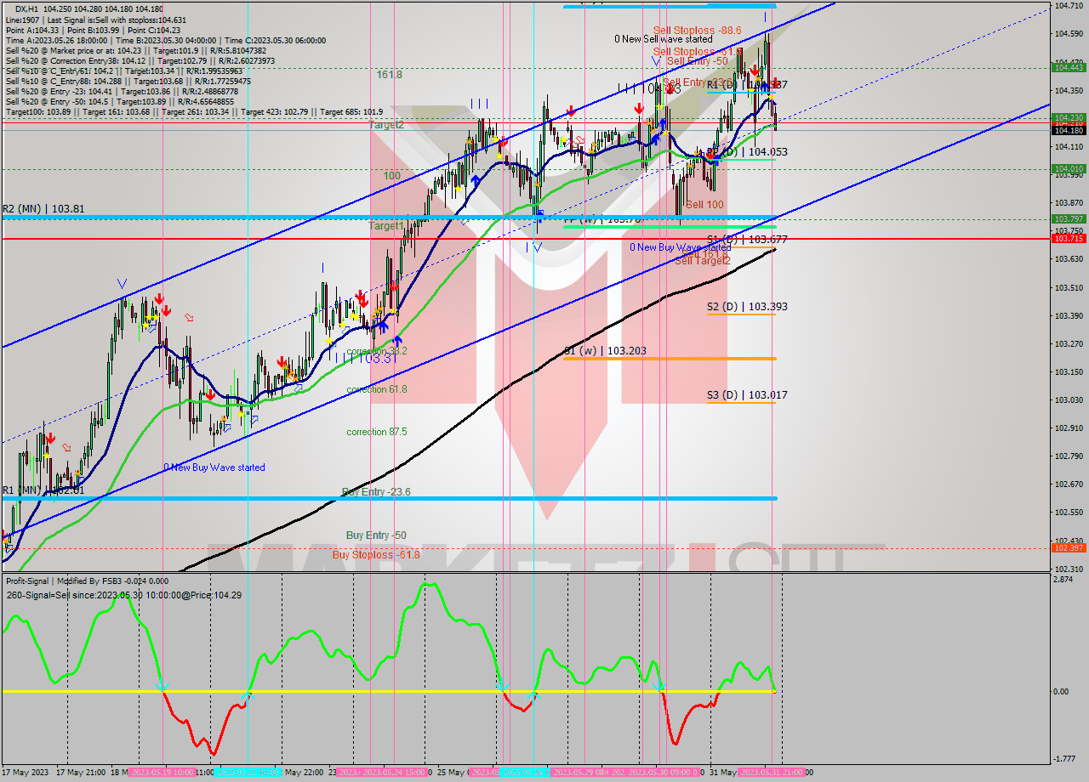The height and width of the screenshot is (782, 1089).
Task: Click 'S2 (D) | 103.393' pivot label
Action: click(x=747, y=306)
